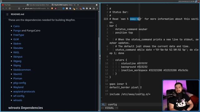The image size is (200, 112).
Task: Open Brave Rewards triangle icon
Action: tap(56, 8)
